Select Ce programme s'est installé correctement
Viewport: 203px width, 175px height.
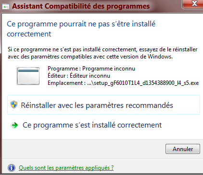point(92,125)
